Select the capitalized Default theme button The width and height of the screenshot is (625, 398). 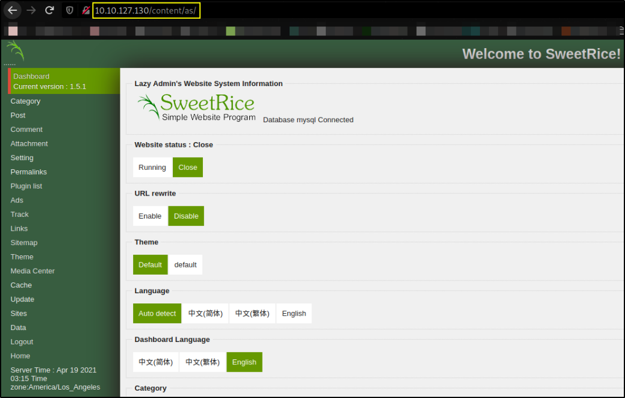151,264
